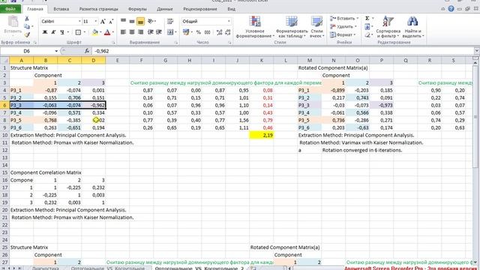Screen dimensions: 480x270
Task: Click the merge and center icon
Action: click(x=170, y=31)
